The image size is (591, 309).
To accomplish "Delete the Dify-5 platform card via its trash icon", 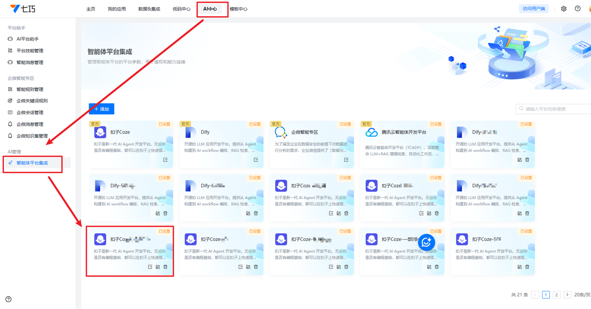I will pyautogui.click(x=165, y=213).
